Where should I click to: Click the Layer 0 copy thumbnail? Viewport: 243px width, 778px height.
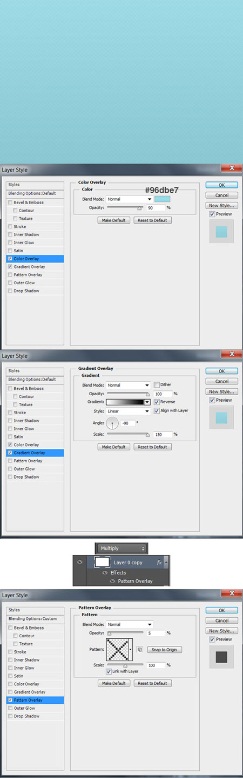pos(103,562)
